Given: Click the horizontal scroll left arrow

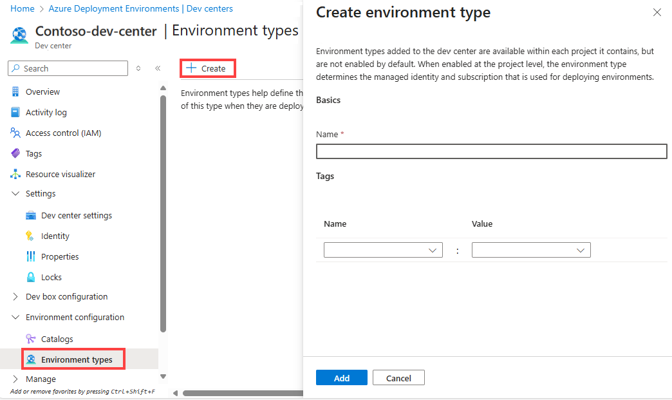Looking at the screenshot, I should 175,393.
